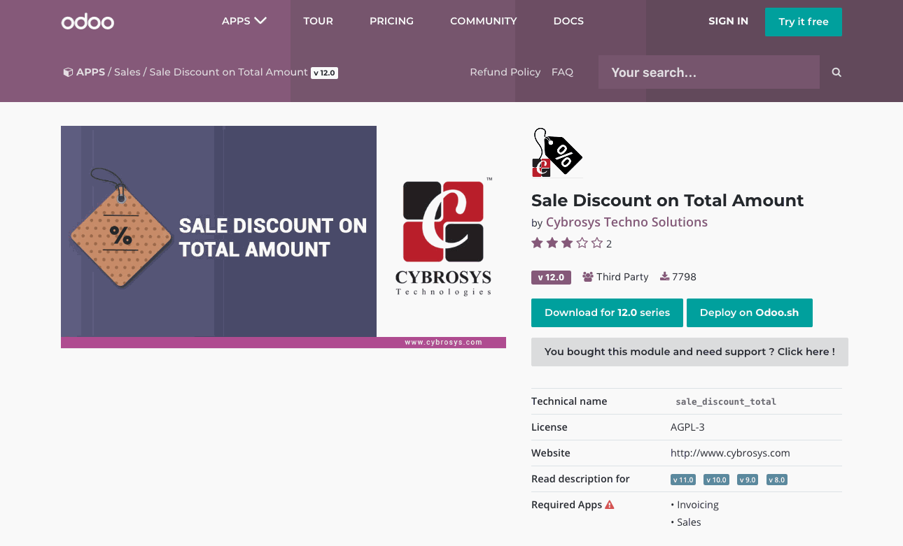903x546 pixels.
Task: Click the first rating star
Action: (538, 243)
